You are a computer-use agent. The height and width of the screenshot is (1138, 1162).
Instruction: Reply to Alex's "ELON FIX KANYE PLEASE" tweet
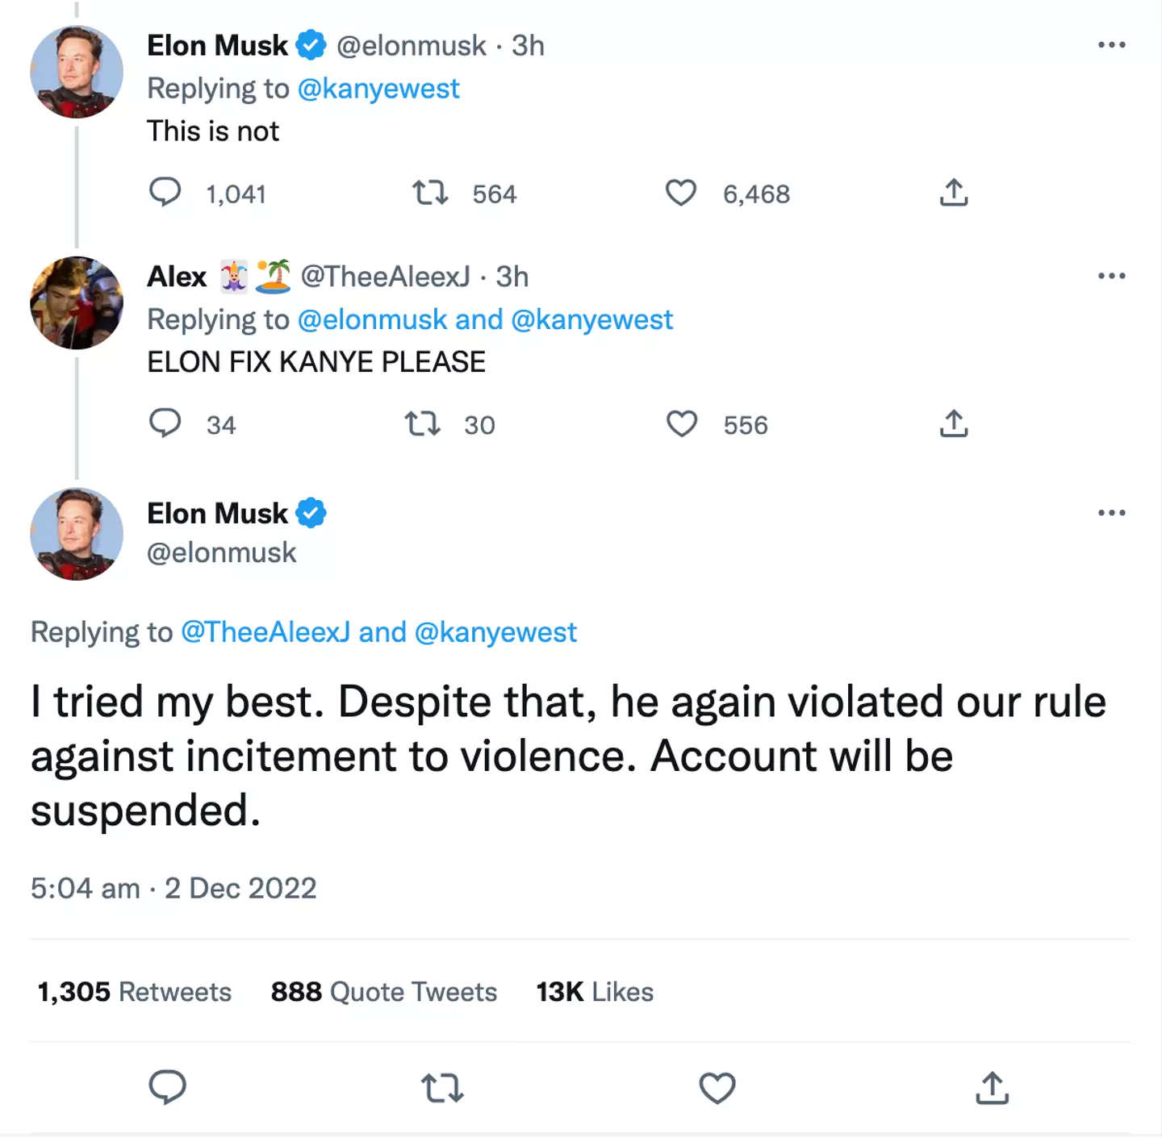[x=165, y=424]
